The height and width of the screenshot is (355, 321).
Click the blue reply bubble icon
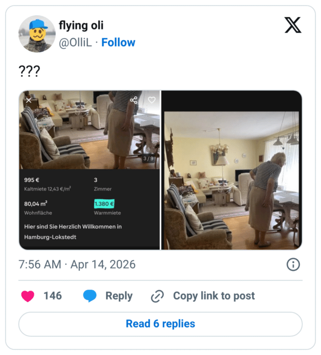90,296
